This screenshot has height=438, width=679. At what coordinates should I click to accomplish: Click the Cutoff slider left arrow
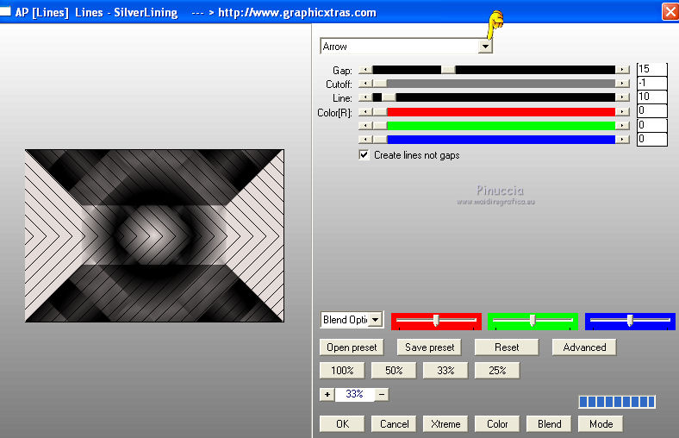click(x=364, y=84)
